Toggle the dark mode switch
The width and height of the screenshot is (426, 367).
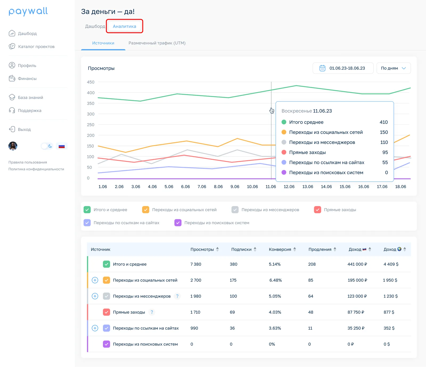click(47, 146)
